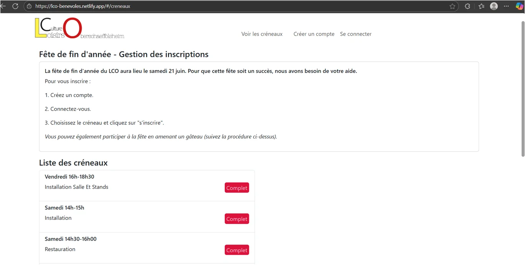525x265 pixels.
Task: Open the browser profile avatar
Action: (x=494, y=6)
